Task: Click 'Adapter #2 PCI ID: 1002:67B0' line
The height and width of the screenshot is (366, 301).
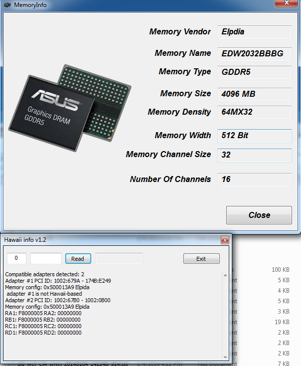Action: (58, 300)
